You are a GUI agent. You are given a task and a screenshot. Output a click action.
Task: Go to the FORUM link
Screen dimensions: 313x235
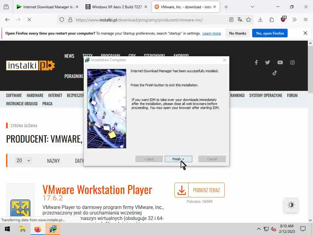[292, 95]
